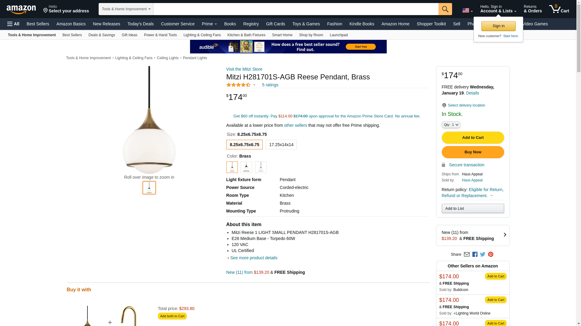Viewport: 581px width, 326px height.
Task: Share the product on Facebook
Action: click(475, 254)
